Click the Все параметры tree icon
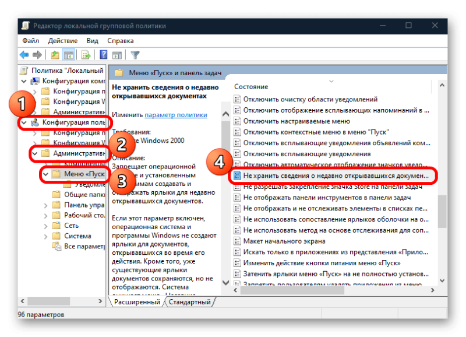This screenshot has height=337, width=466. [56, 246]
